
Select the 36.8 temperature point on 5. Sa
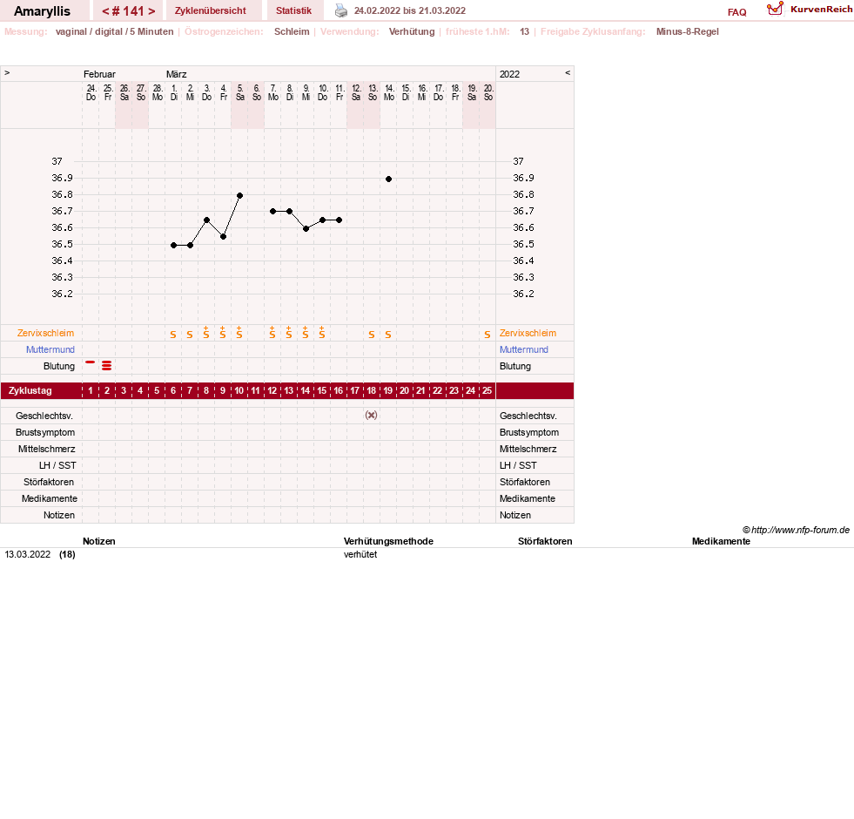(x=239, y=195)
